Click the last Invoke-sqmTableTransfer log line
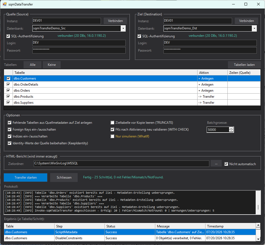 [110, 210]
